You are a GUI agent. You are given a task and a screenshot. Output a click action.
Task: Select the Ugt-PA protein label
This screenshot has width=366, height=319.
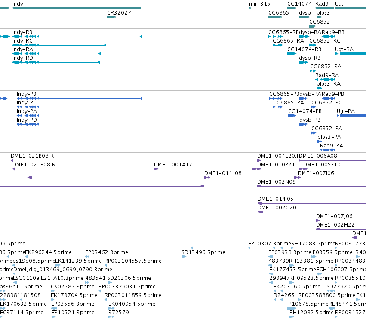(x=346, y=111)
